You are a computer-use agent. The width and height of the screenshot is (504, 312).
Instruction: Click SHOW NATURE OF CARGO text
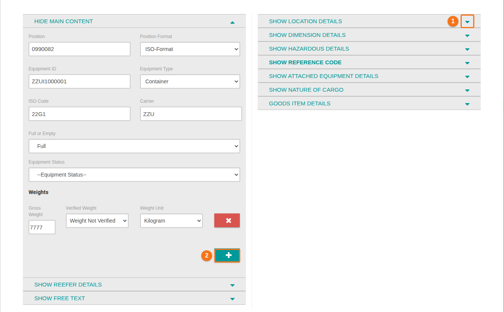(x=306, y=90)
